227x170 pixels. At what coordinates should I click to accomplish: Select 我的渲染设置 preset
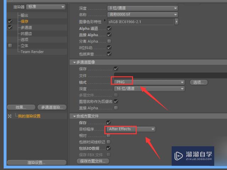[x=29, y=116]
